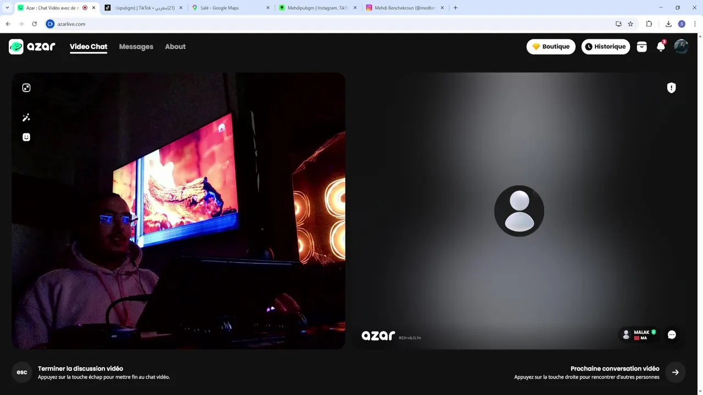The width and height of the screenshot is (703, 395).
Task: Switch to the Salé - Google Maps tab
Action: (231, 8)
